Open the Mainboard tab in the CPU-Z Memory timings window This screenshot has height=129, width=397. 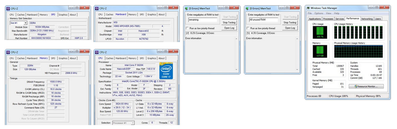pyautogui.click(x=32, y=59)
